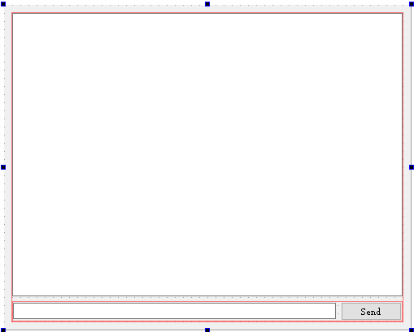The width and height of the screenshot is (414, 332).
Task: Select the middle-right edge selection handle
Action: pyautogui.click(x=412, y=167)
